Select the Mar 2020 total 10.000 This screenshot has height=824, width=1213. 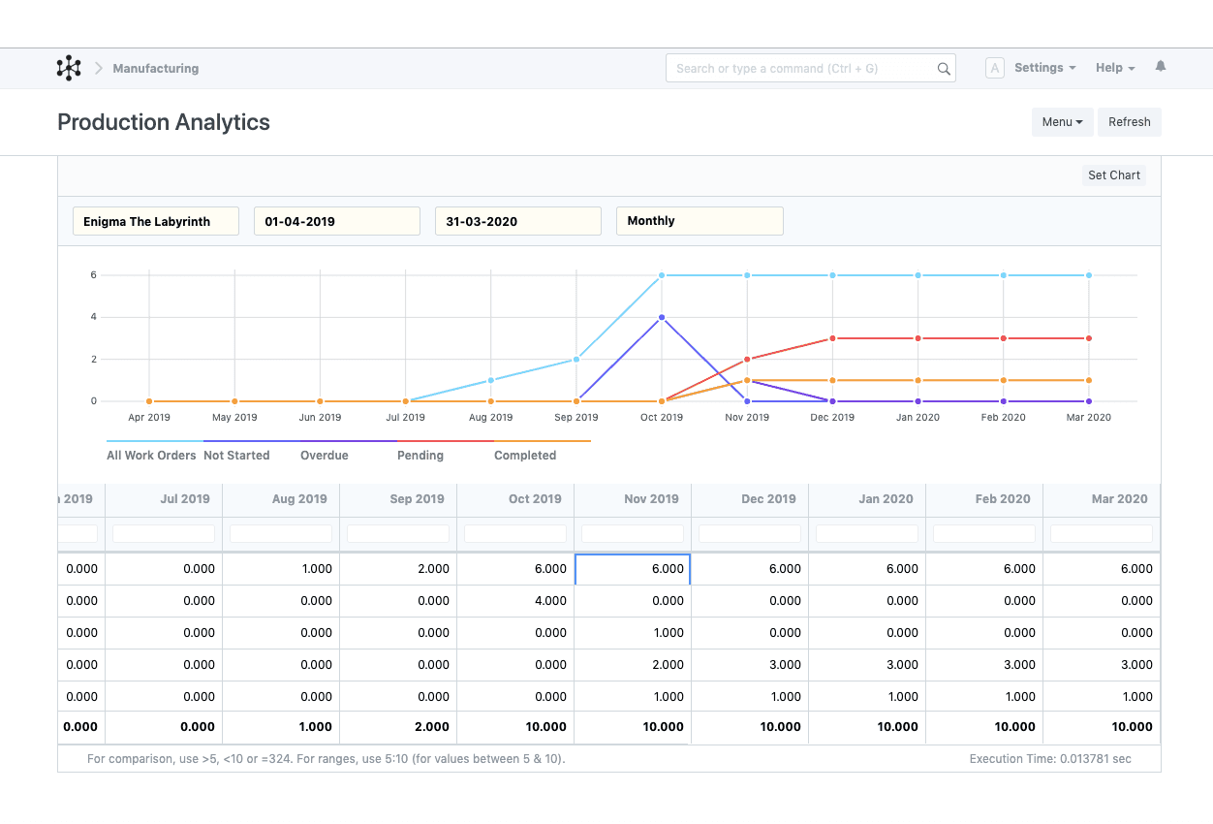pyautogui.click(x=1102, y=727)
